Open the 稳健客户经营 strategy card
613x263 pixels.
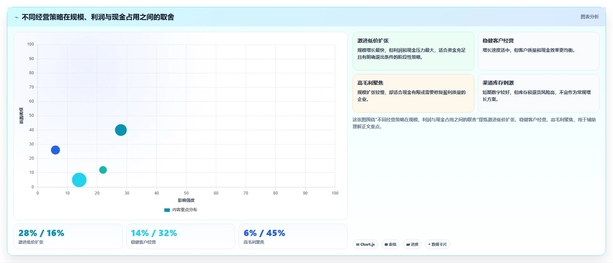[538, 51]
